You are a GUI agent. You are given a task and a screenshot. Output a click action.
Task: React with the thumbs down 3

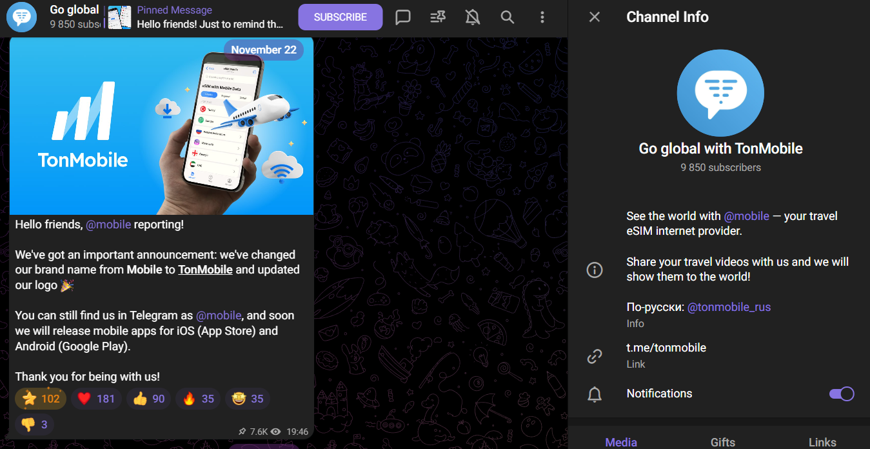35,424
